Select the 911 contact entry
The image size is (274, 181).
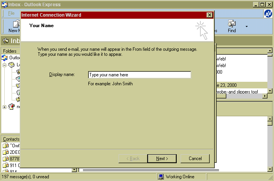pyautogui.click(x=11, y=165)
